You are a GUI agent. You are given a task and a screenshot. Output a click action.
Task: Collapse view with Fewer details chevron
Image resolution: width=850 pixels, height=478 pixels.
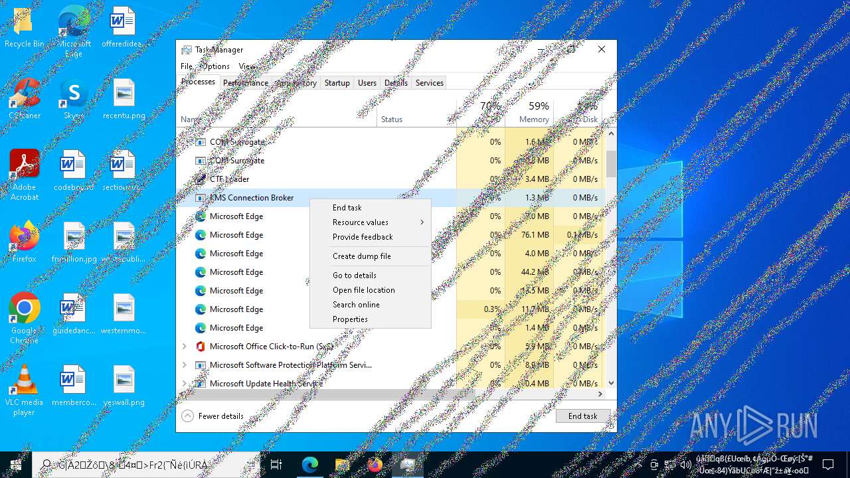(187, 416)
